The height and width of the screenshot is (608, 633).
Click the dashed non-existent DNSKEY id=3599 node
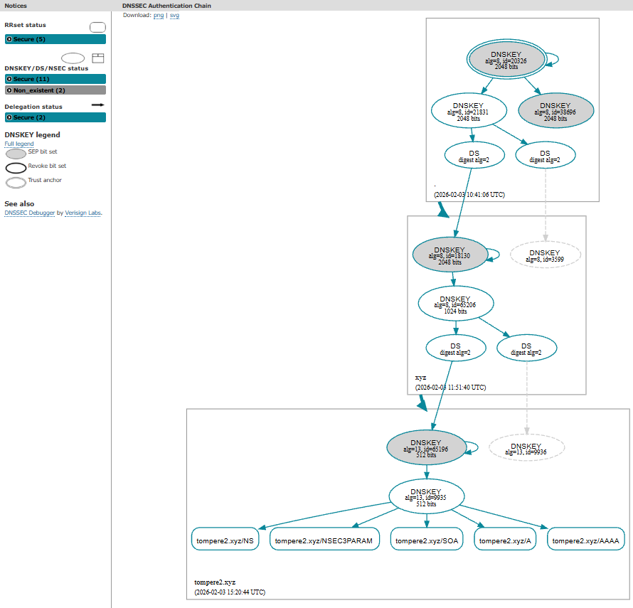(x=545, y=255)
